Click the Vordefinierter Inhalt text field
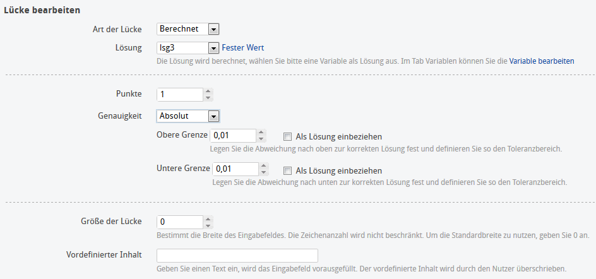The image size is (596, 279). tap(237, 256)
